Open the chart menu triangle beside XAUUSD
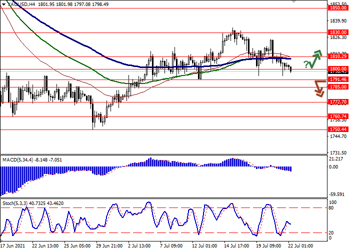Screen dimensions: 350x250 point(4,4)
